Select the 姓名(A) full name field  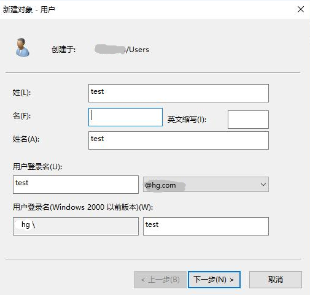click(179, 140)
